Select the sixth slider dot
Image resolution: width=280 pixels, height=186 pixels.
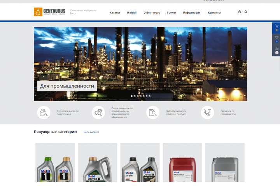[x=147, y=96]
